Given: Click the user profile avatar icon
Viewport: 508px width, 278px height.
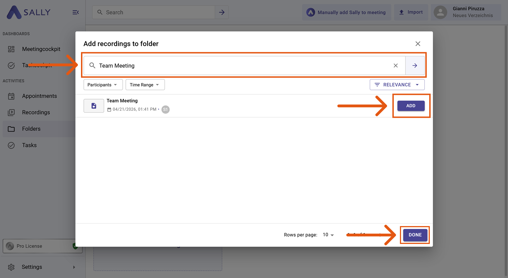Looking at the screenshot, I should click(x=440, y=12).
